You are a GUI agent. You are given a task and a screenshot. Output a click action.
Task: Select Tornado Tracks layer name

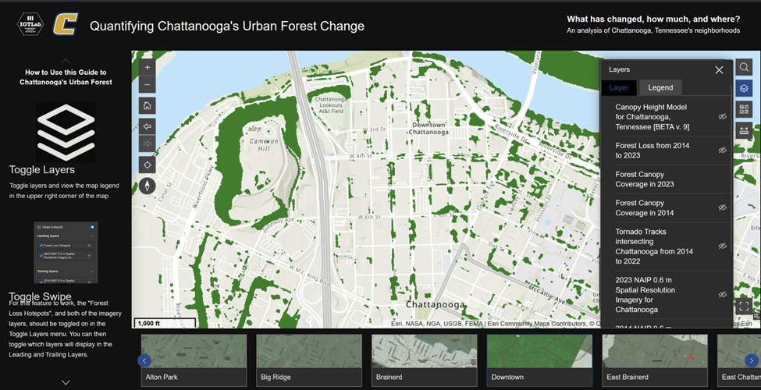(x=654, y=246)
